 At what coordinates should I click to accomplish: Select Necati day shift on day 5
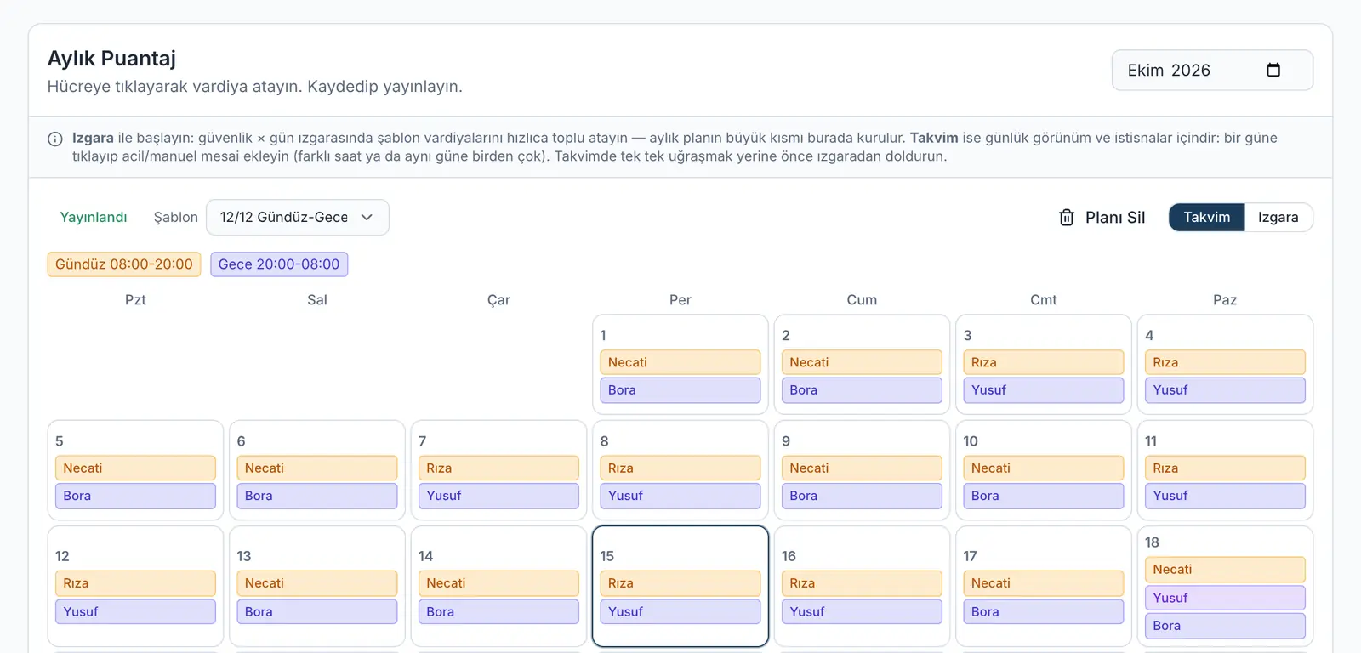click(135, 468)
